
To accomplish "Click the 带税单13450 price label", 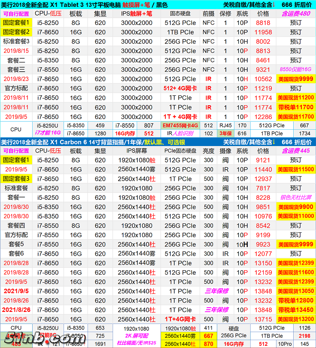I will point(295,310).
